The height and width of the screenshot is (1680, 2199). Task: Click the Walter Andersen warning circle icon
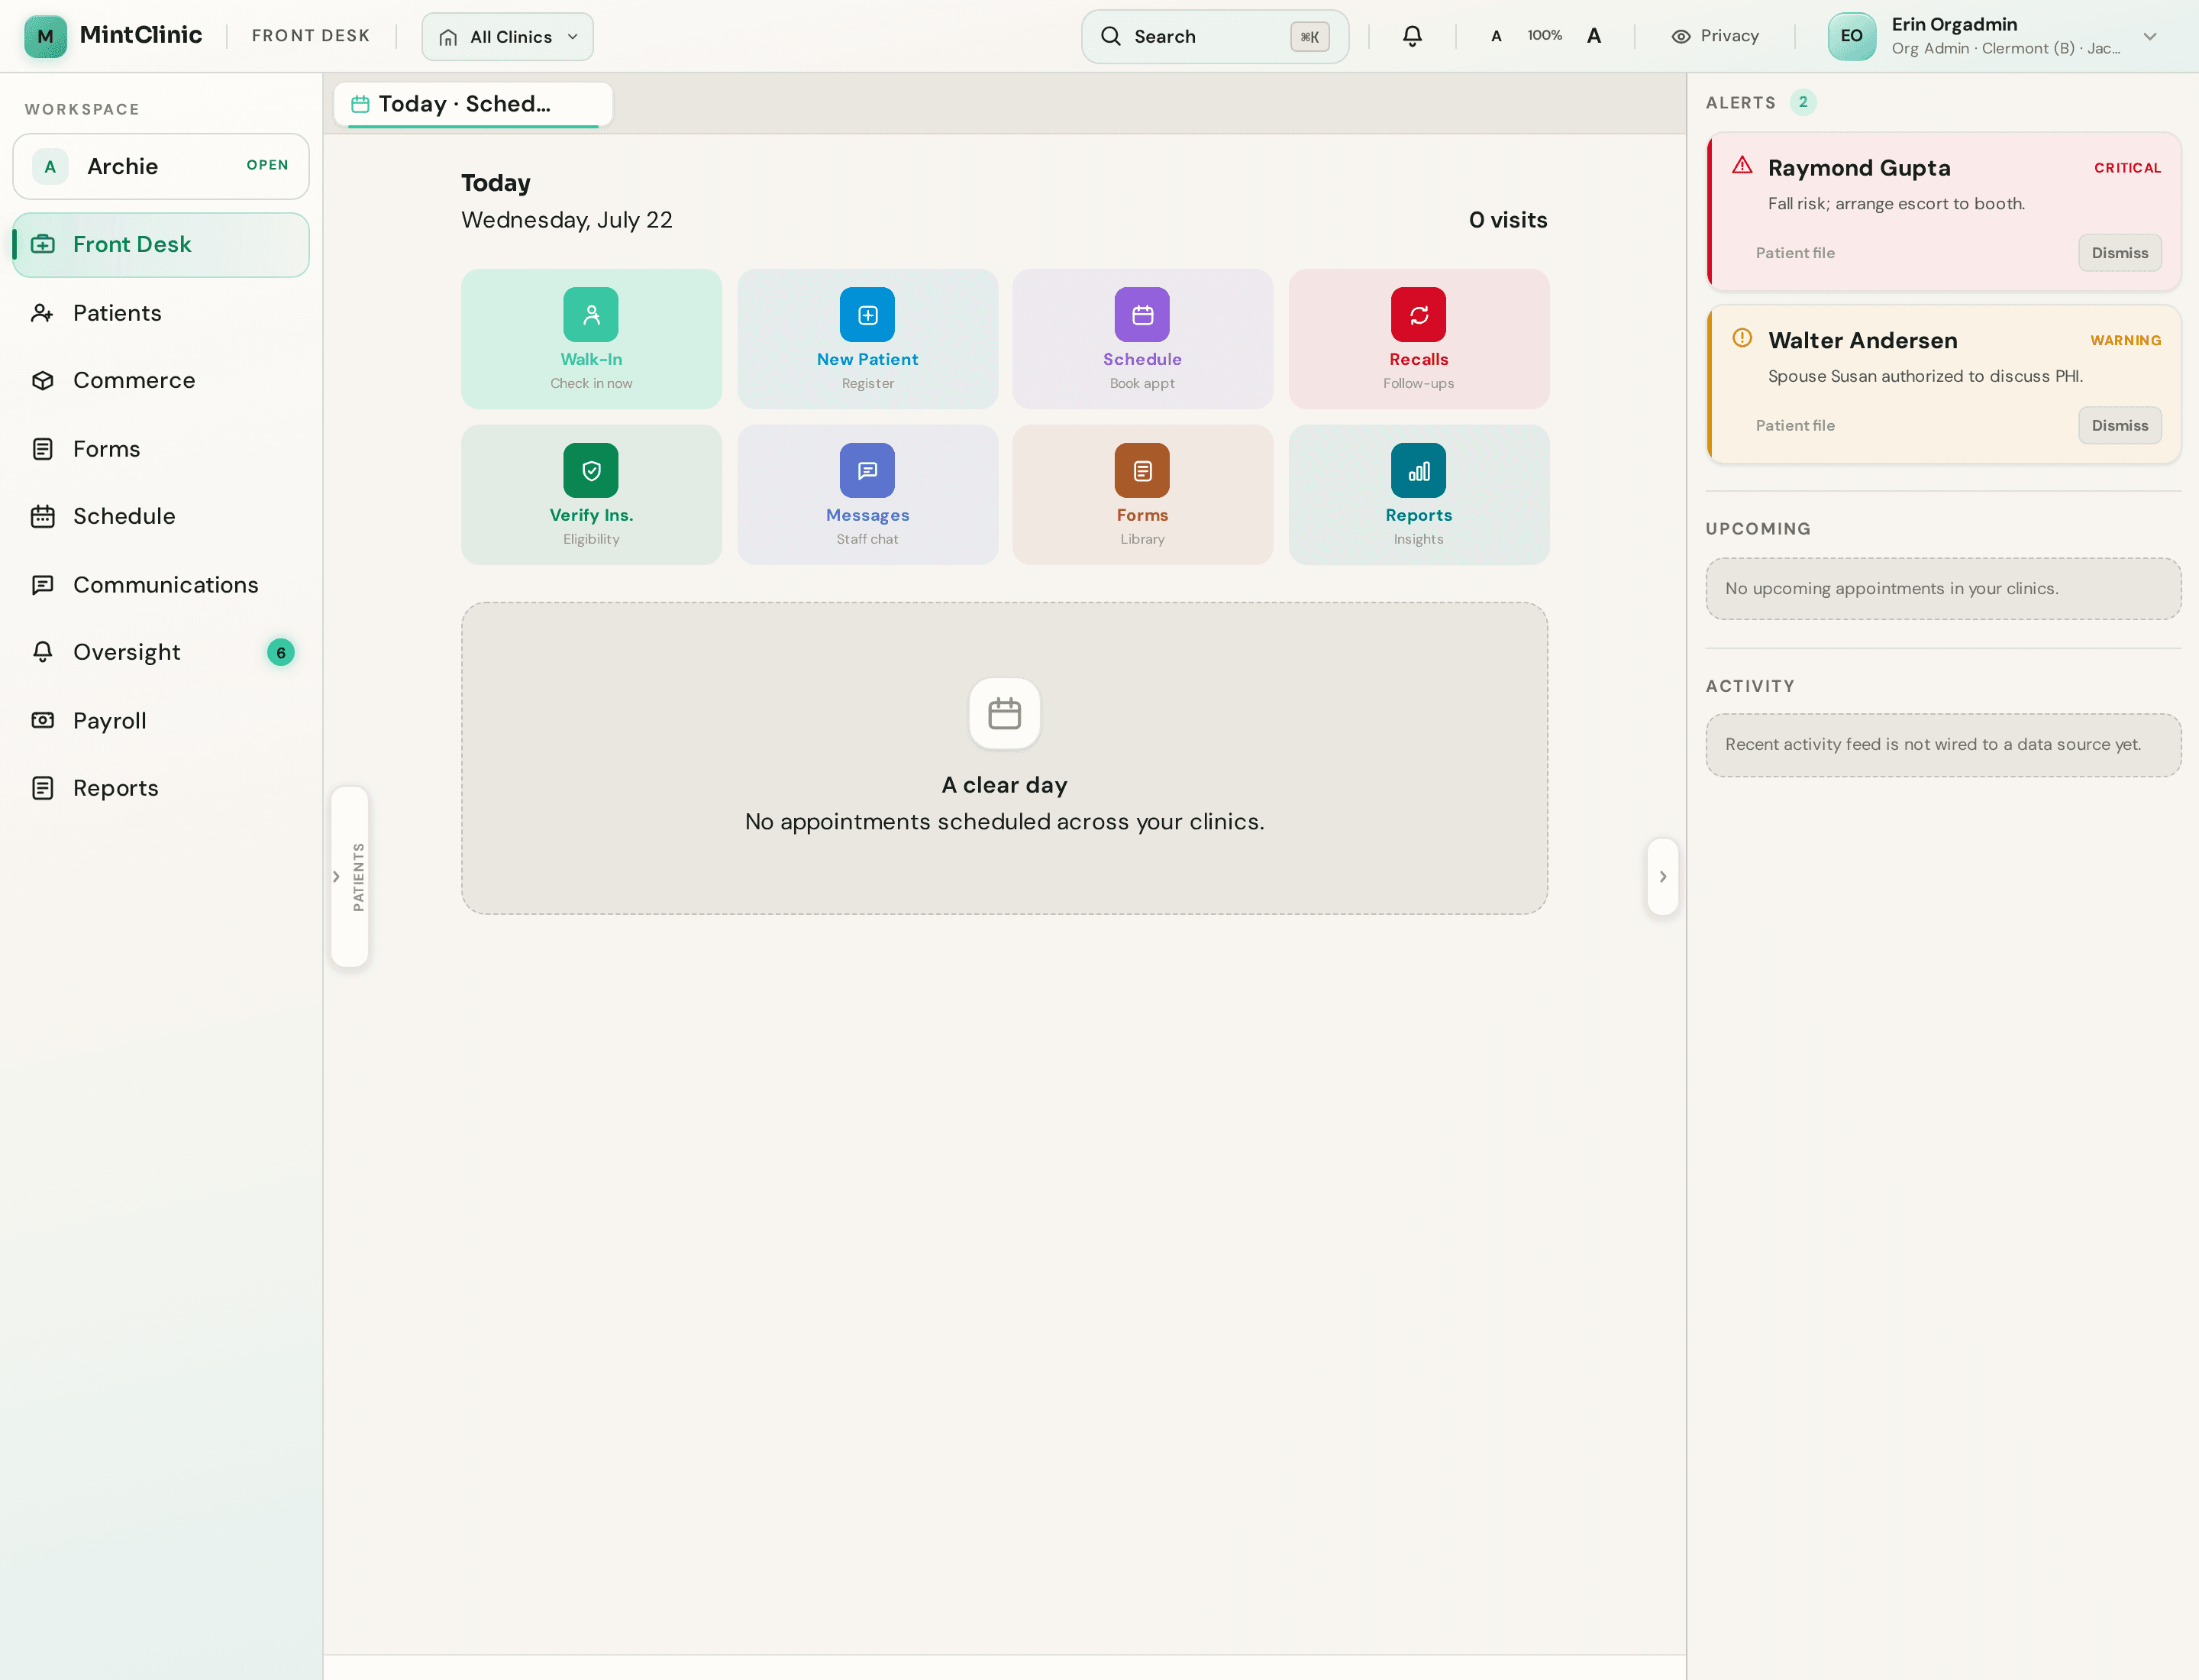[1742, 338]
